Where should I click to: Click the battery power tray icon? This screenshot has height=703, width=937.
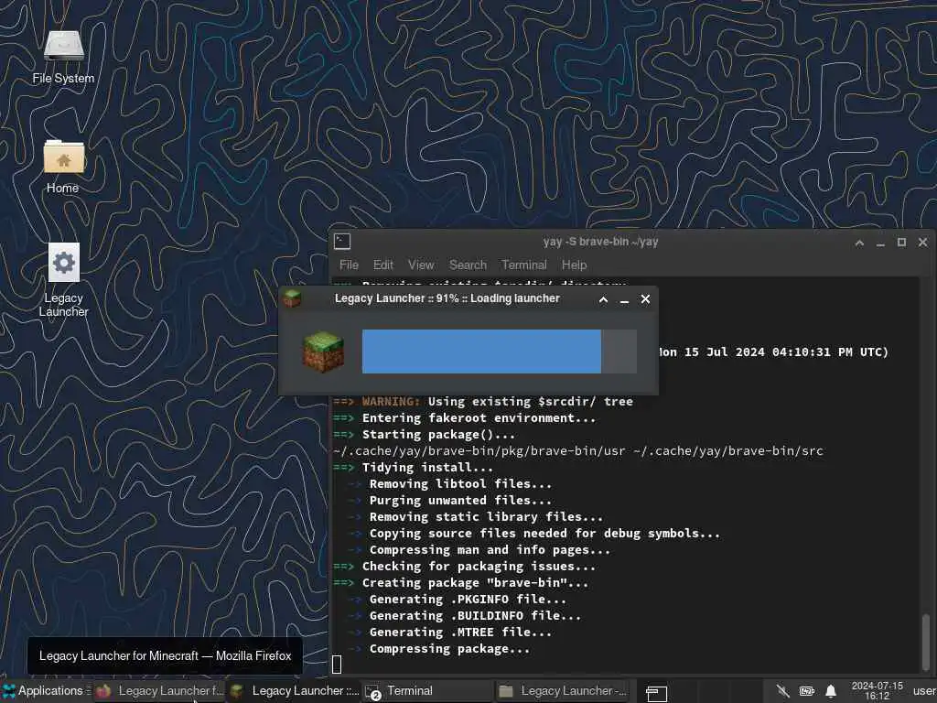807,692
